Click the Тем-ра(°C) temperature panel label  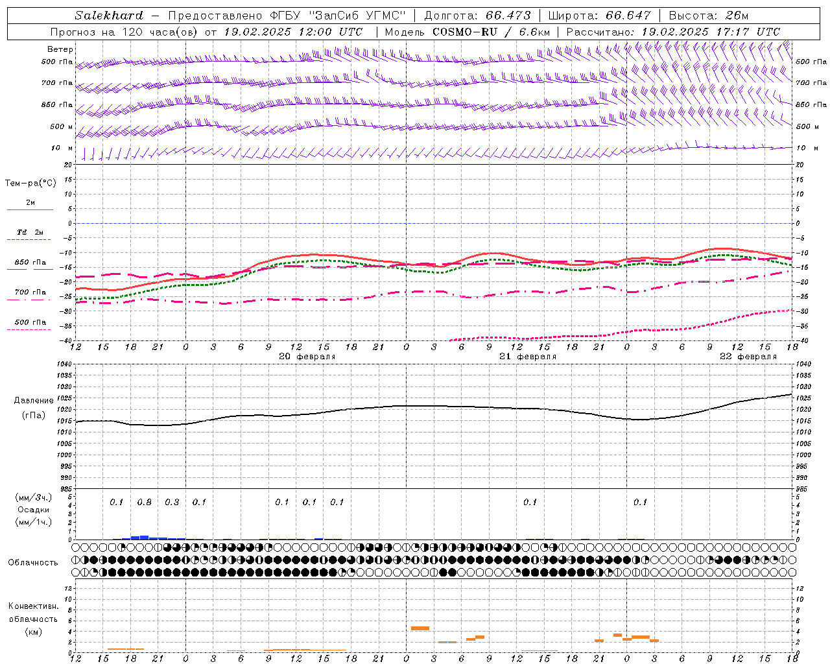pyautogui.click(x=30, y=184)
